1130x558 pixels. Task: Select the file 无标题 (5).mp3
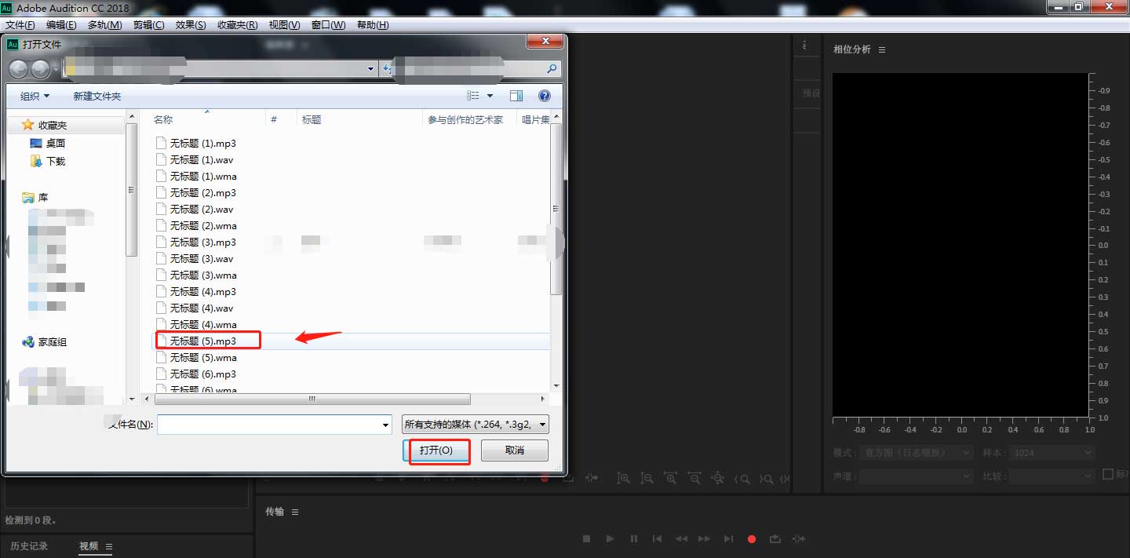tap(203, 341)
